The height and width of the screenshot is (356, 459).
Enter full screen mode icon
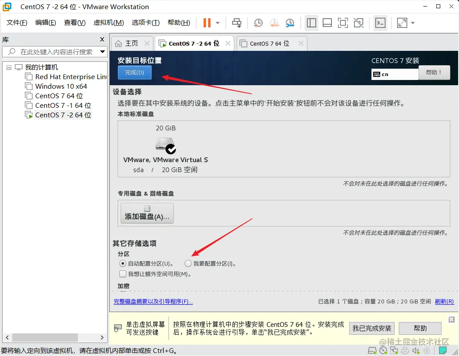click(x=343, y=23)
